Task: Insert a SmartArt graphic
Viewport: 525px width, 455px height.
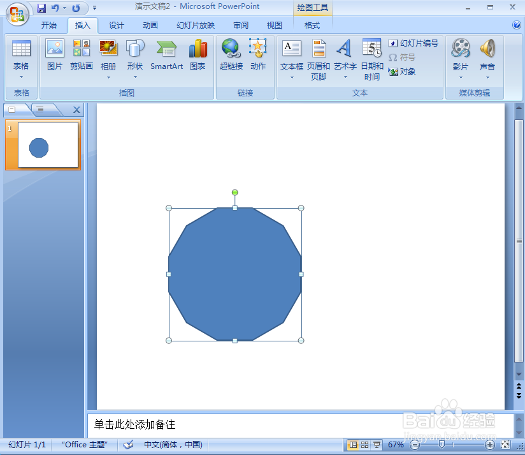Action: point(166,55)
